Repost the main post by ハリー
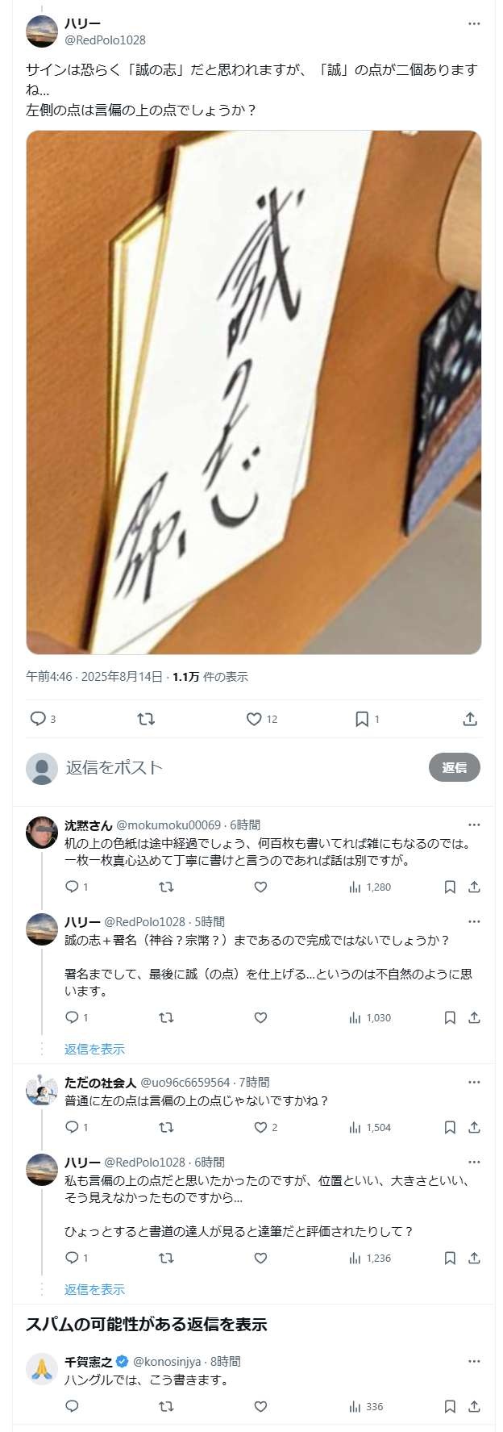The width and height of the screenshot is (503, 1432). pos(146,718)
